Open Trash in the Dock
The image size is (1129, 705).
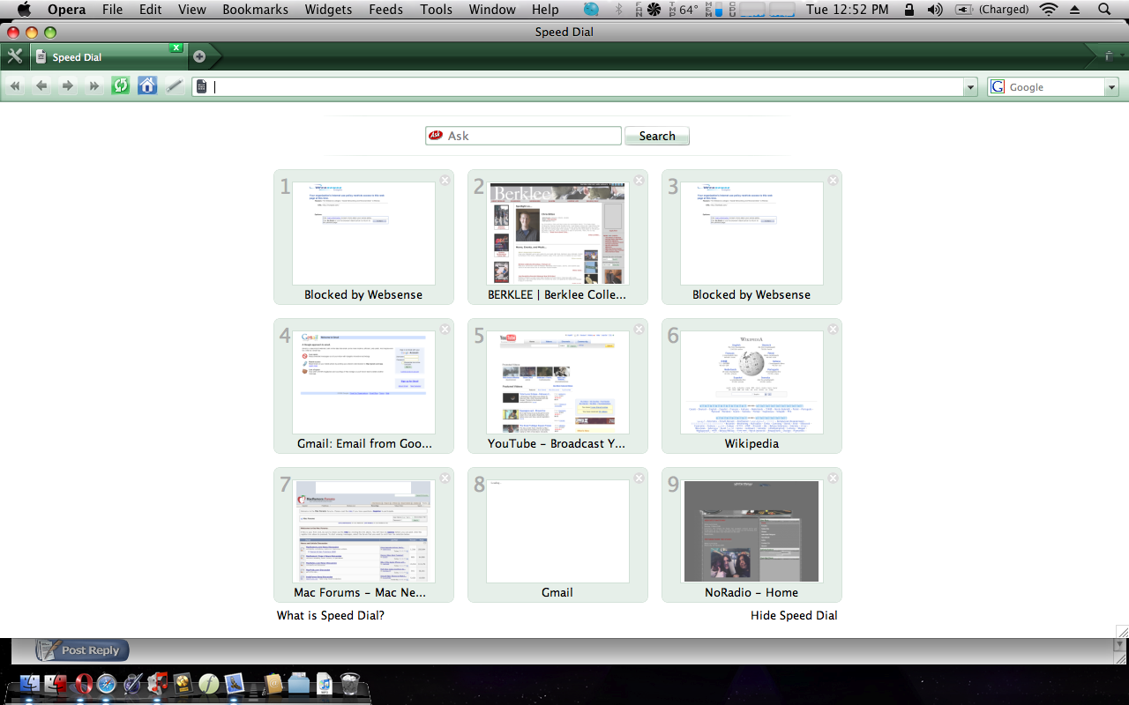(x=349, y=684)
